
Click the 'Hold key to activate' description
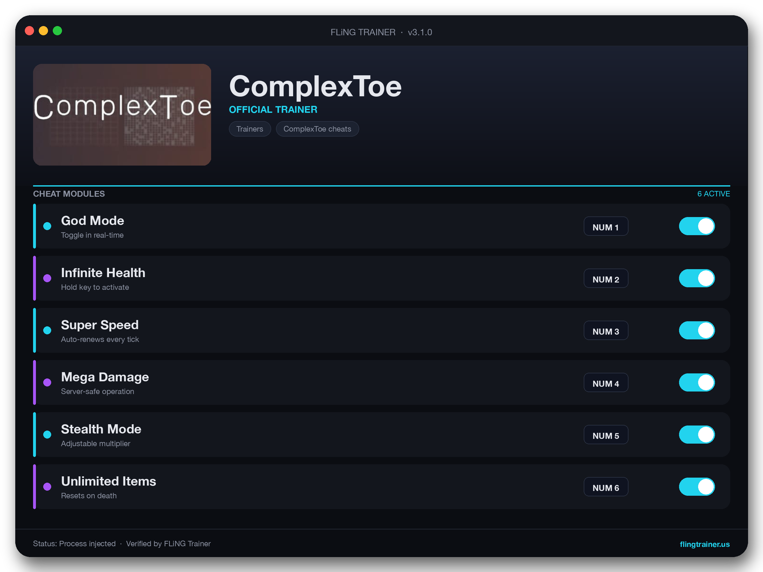[95, 287]
